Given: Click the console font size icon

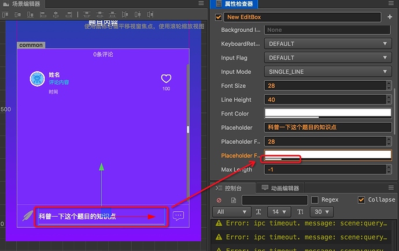Looking at the screenshot, I should (258, 212).
